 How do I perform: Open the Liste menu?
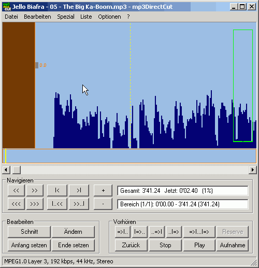pyautogui.click(x=86, y=17)
